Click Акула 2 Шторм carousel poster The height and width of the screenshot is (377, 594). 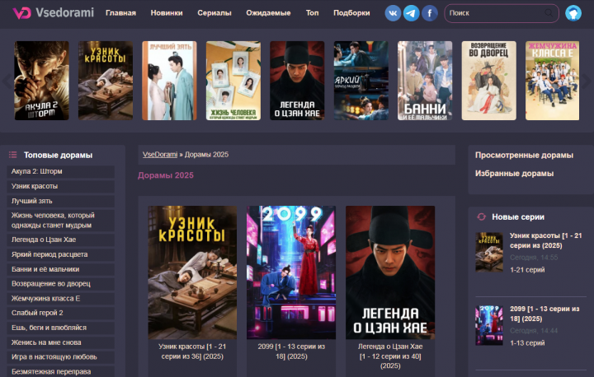tap(41, 81)
